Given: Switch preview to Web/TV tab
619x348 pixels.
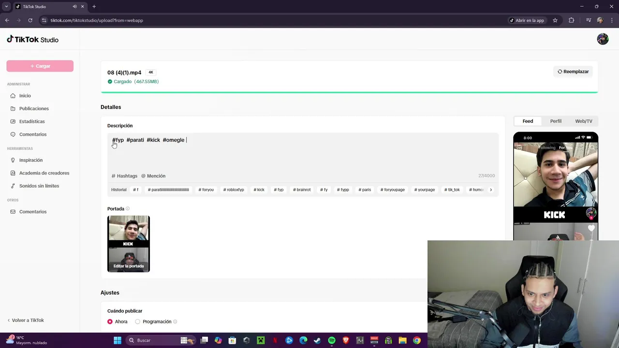Looking at the screenshot, I should pos(584,121).
